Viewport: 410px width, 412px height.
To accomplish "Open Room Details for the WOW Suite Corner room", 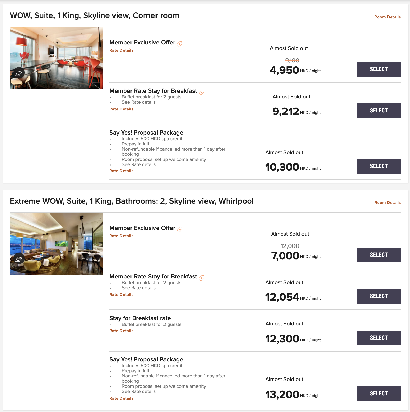I will click(387, 17).
